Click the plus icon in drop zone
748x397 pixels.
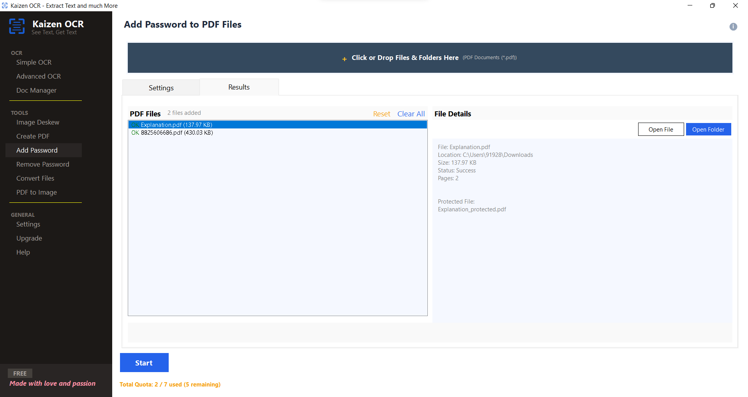click(344, 59)
